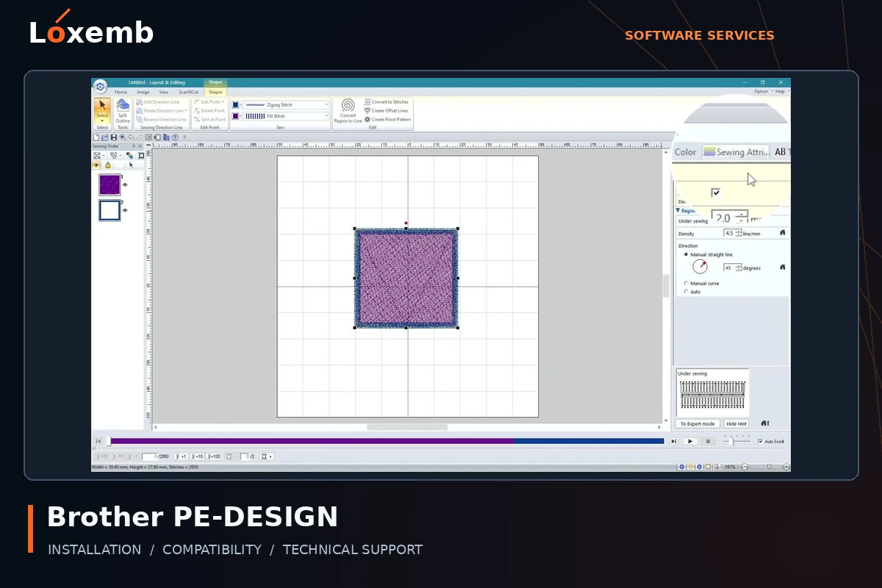Screen dimensions: 882x588
Task: Collapse the Region section triangle
Action: point(678,210)
